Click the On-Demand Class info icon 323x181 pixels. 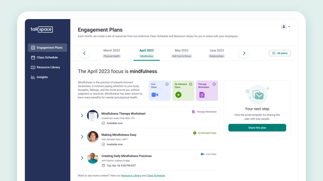pos(191,84)
